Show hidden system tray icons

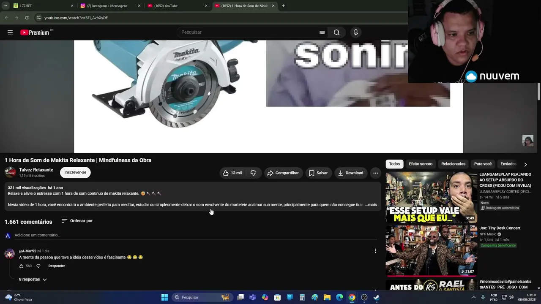(474, 297)
